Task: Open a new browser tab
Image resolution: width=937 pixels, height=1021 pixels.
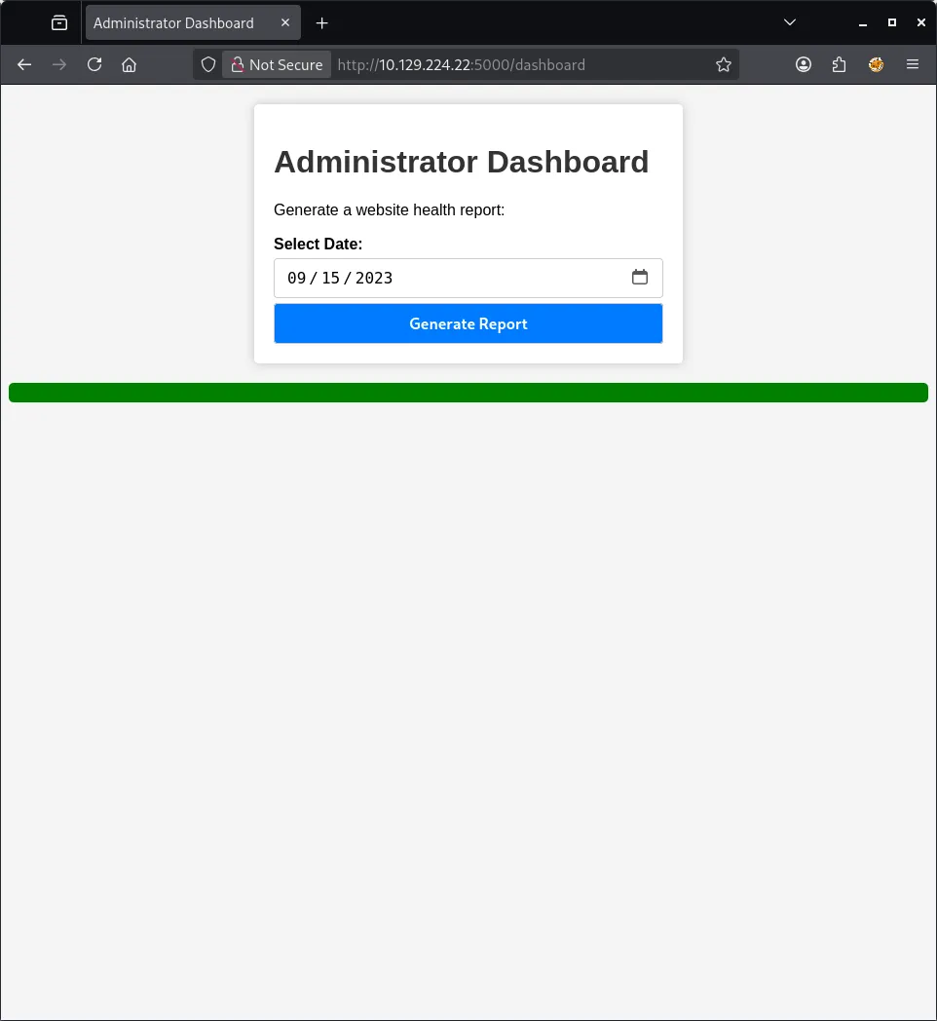Action: click(321, 21)
